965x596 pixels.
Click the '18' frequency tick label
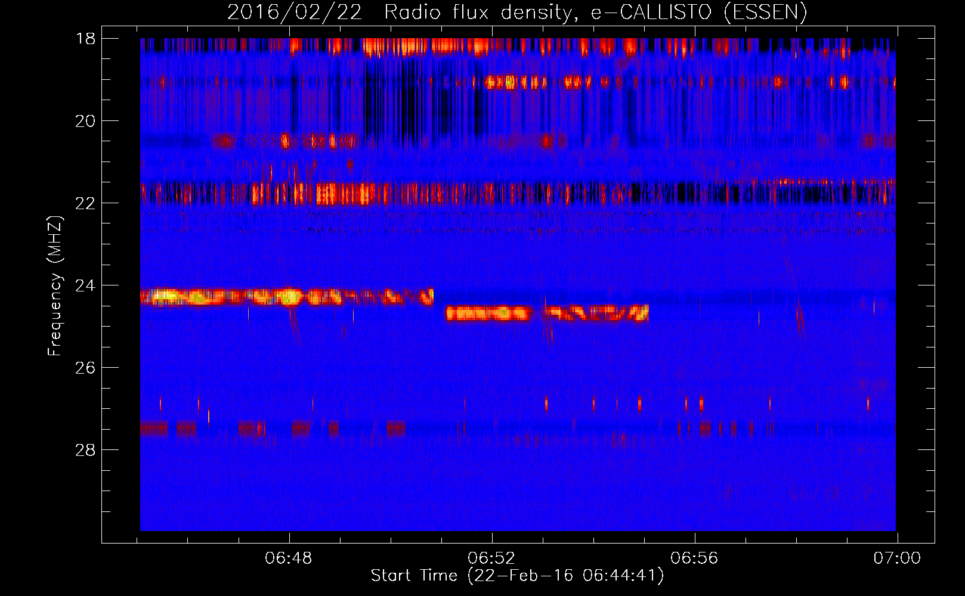pyautogui.click(x=86, y=39)
